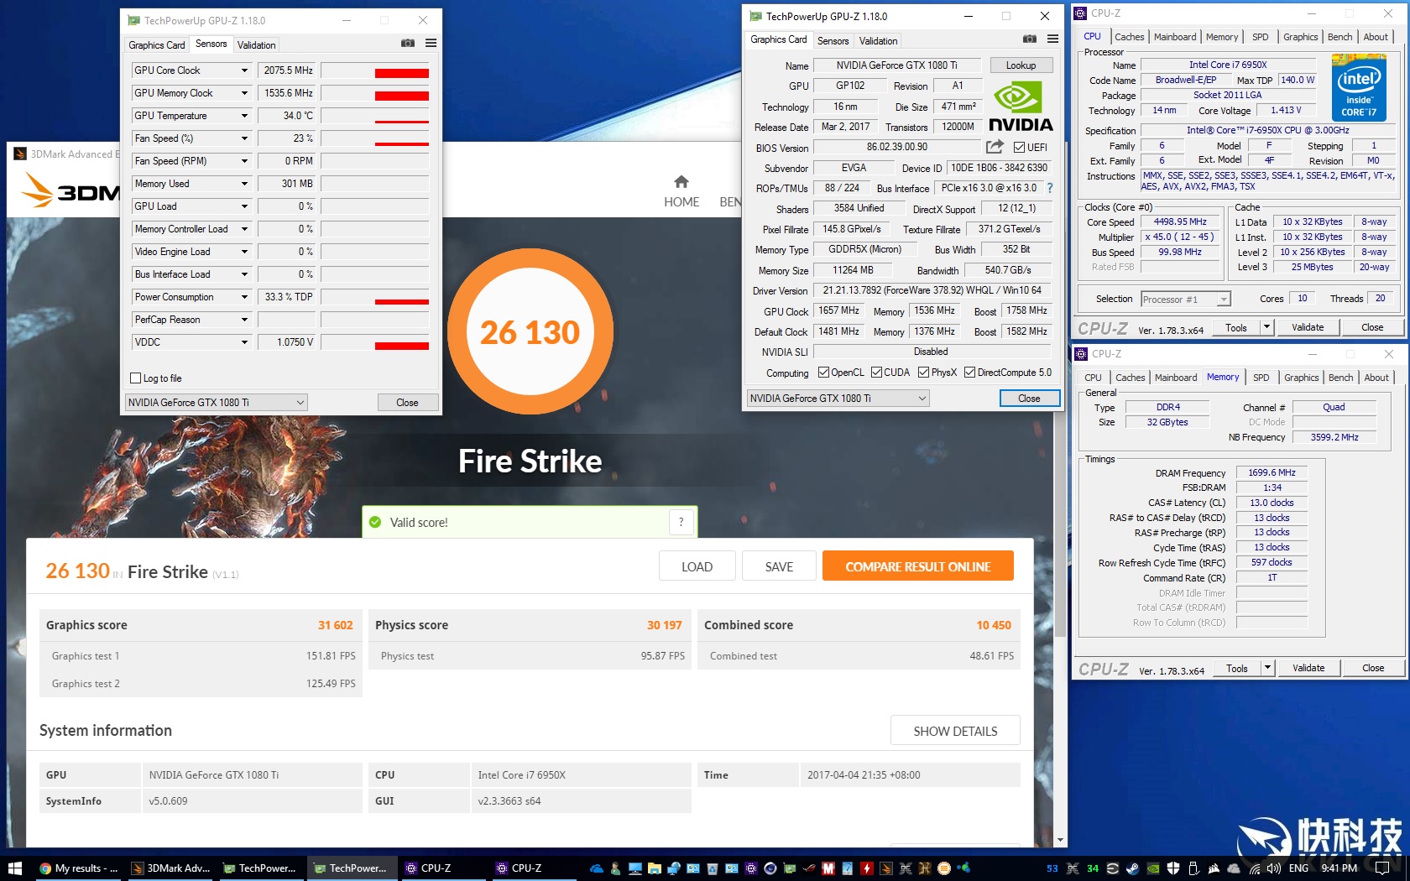Toggle the PhysX checkbox

[923, 373]
